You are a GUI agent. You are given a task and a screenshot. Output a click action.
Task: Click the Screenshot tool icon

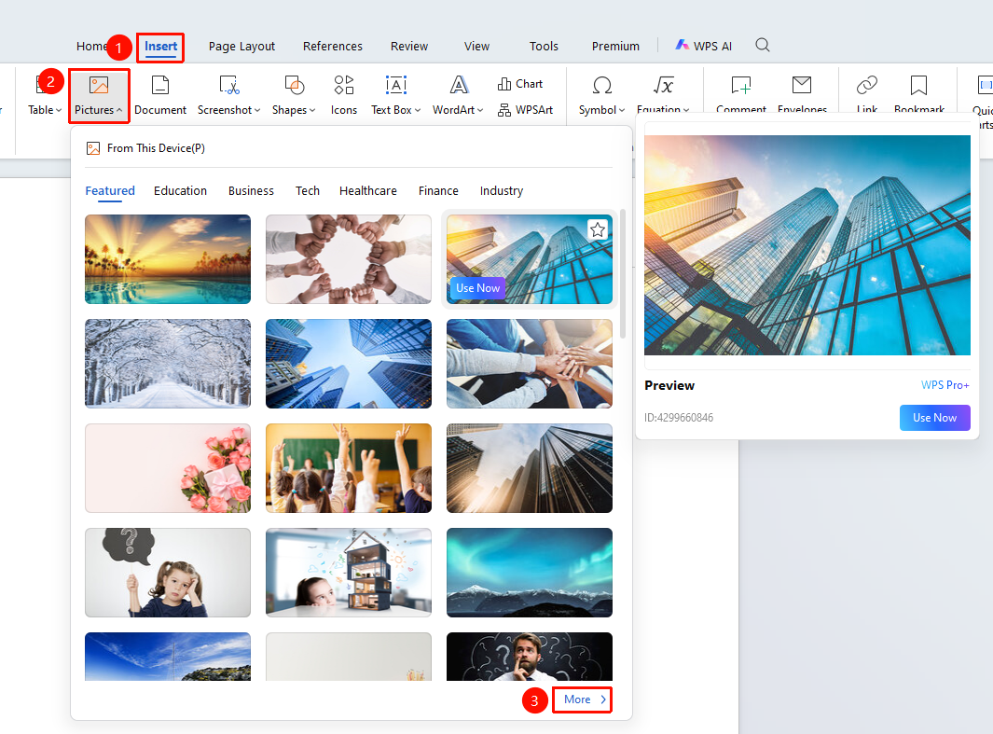(228, 85)
